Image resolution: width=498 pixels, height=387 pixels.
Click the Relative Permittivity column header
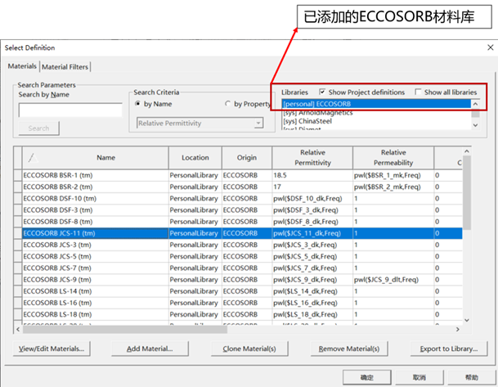click(x=312, y=158)
